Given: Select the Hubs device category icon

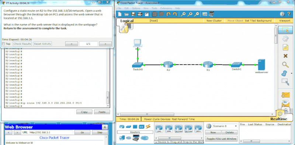Looking at the screenshot, I should [x=135, y=127].
